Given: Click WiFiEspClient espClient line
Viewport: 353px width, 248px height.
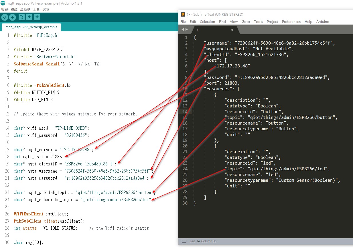Looking at the screenshot, I should tap(41, 214).
